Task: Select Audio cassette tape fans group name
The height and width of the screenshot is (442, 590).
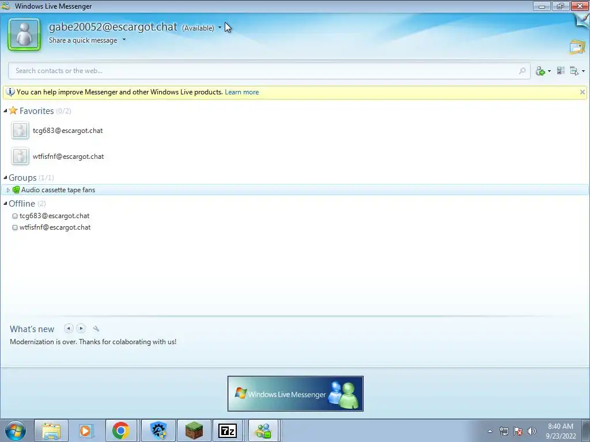Action: coord(58,190)
